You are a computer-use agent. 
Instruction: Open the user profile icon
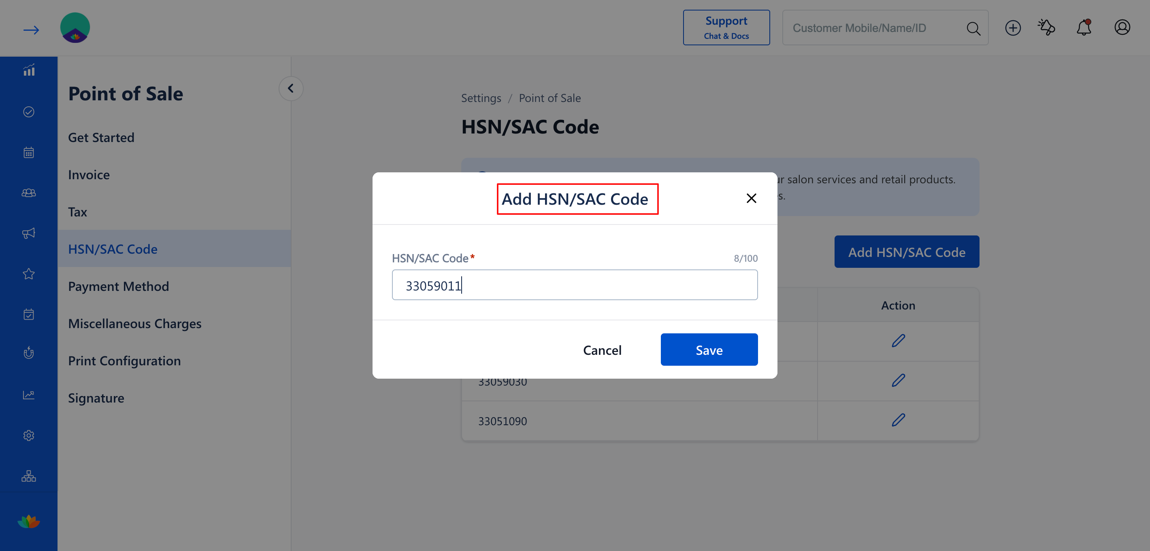pyautogui.click(x=1122, y=28)
